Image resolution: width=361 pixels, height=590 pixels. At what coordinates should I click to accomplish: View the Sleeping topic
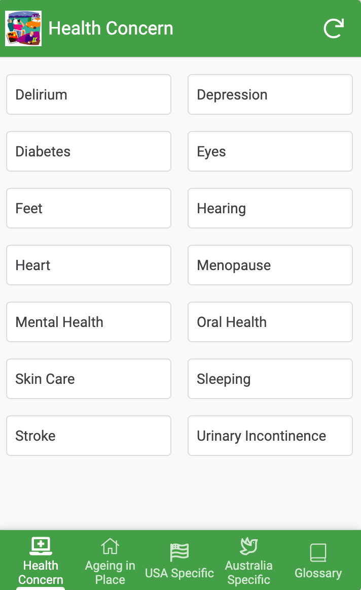270,379
